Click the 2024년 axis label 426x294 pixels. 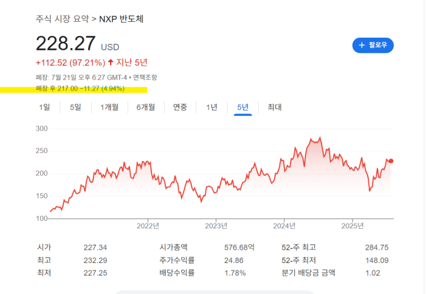pyautogui.click(x=284, y=226)
